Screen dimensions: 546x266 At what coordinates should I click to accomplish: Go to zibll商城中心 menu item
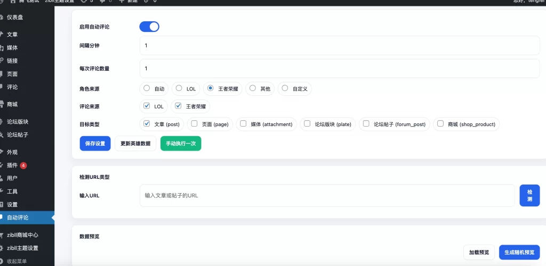22,235
